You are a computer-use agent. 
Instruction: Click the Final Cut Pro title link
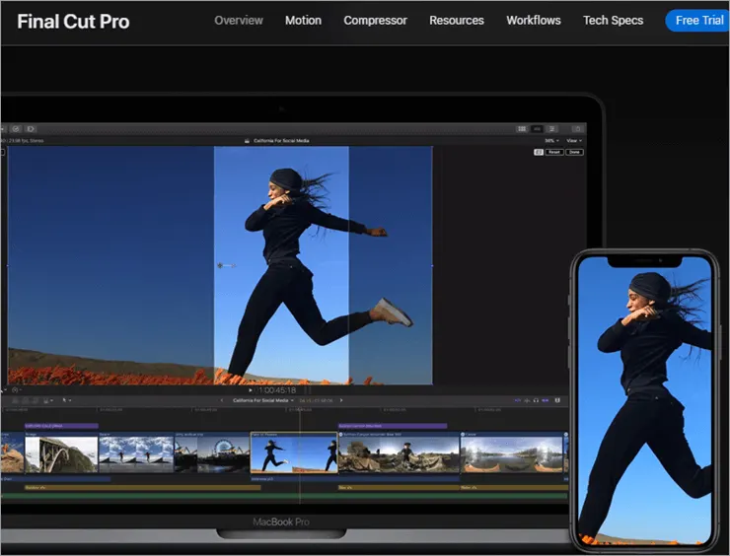tap(73, 22)
